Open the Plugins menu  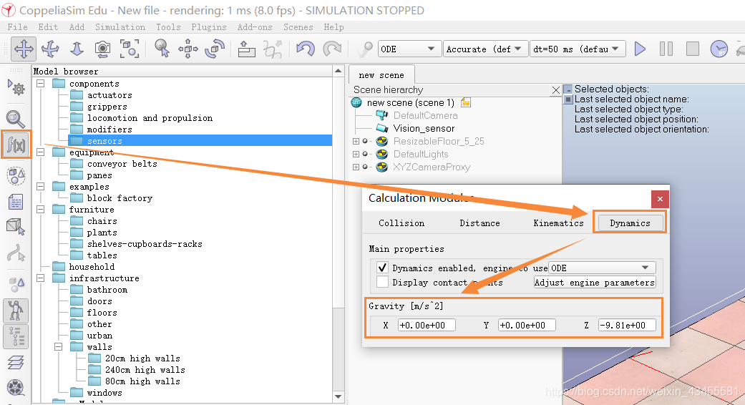tap(208, 27)
